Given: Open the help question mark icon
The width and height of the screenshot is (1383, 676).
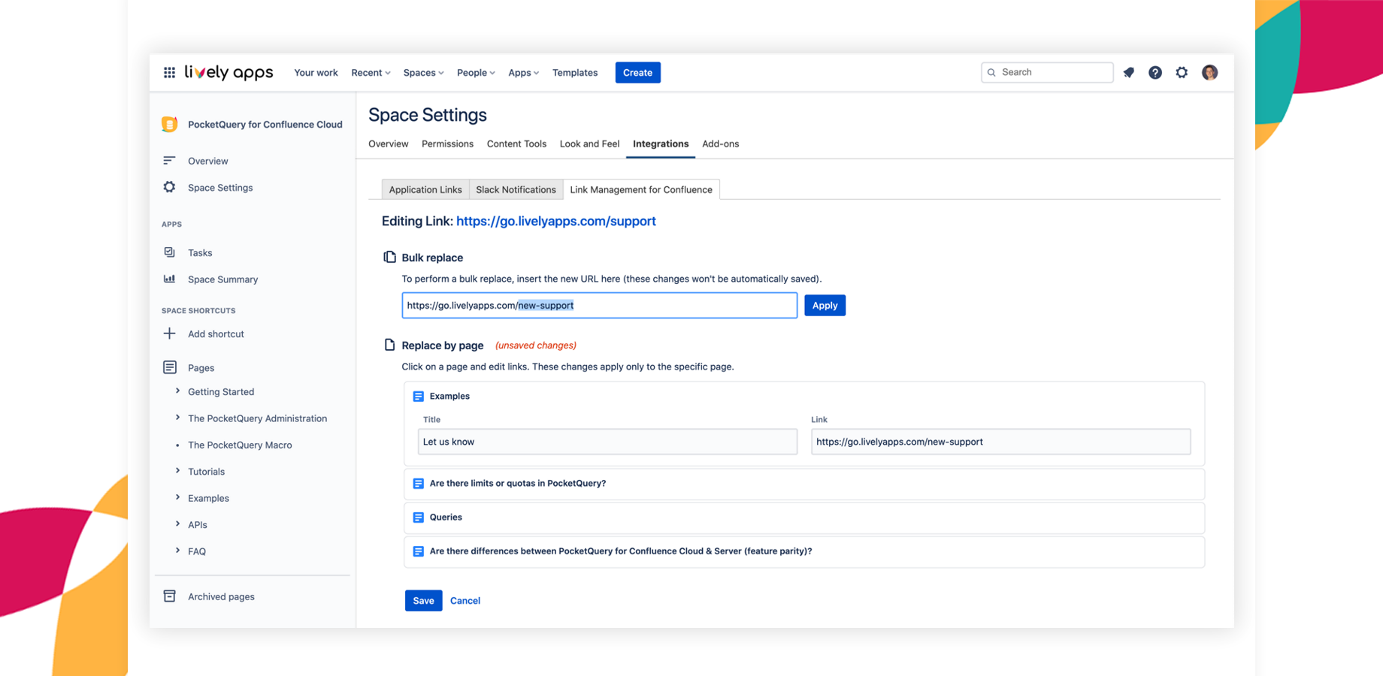Looking at the screenshot, I should tap(1155, 72).
